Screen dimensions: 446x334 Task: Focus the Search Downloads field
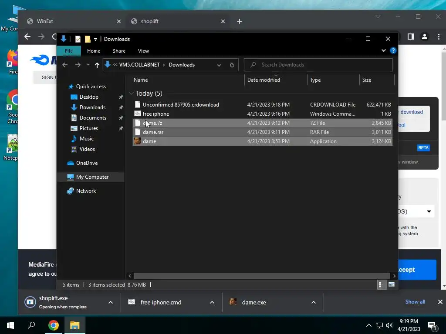click(x=318, y=65)
